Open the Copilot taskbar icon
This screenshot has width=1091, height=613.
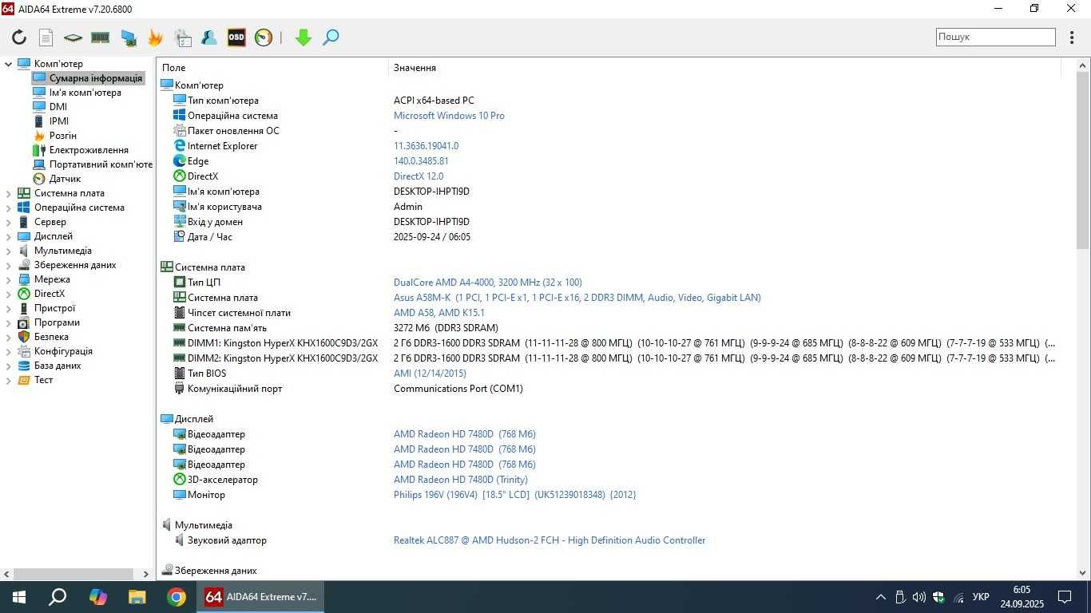coord(97,597)
